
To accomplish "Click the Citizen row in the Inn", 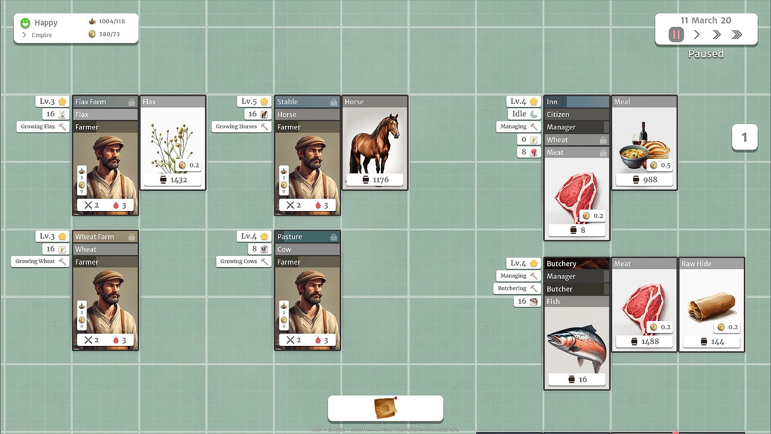I will coord(577,115).
